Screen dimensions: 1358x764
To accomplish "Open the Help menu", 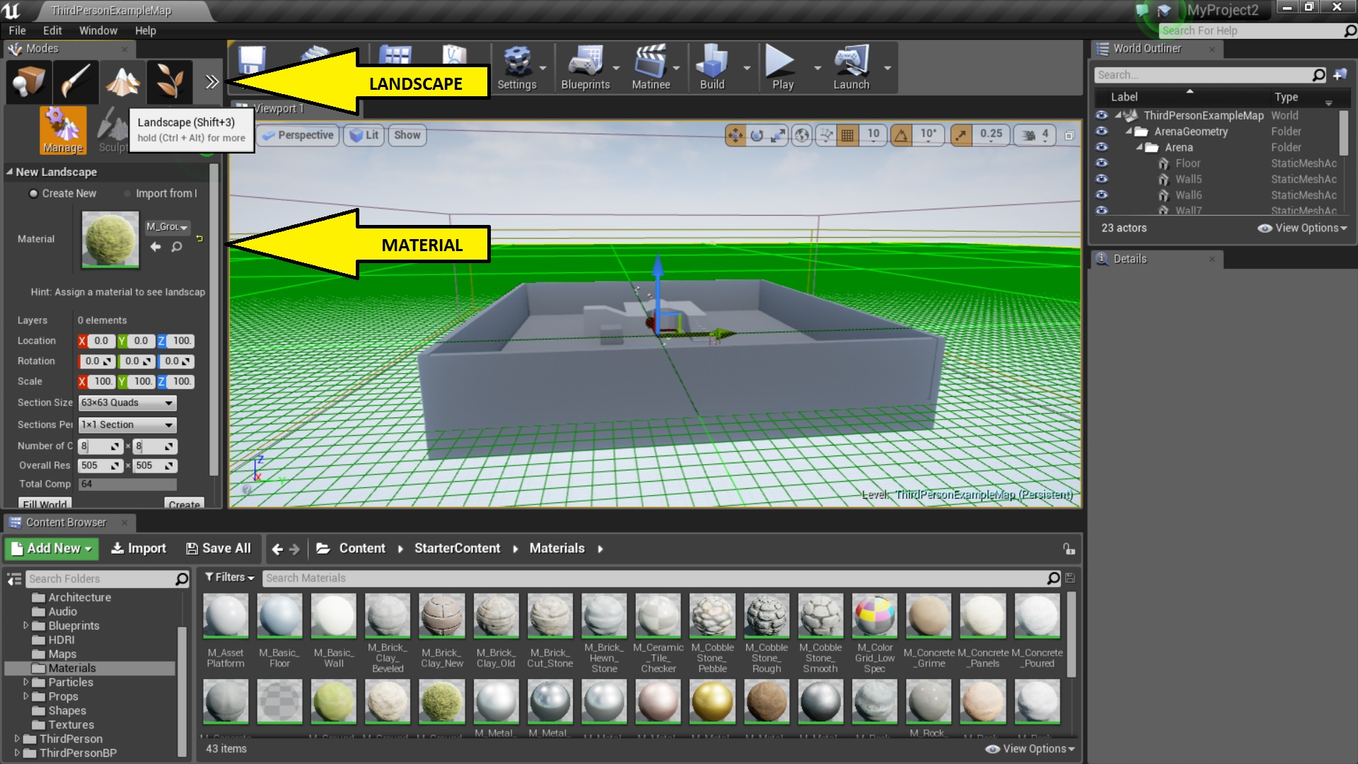I will [x=146, y=30].
